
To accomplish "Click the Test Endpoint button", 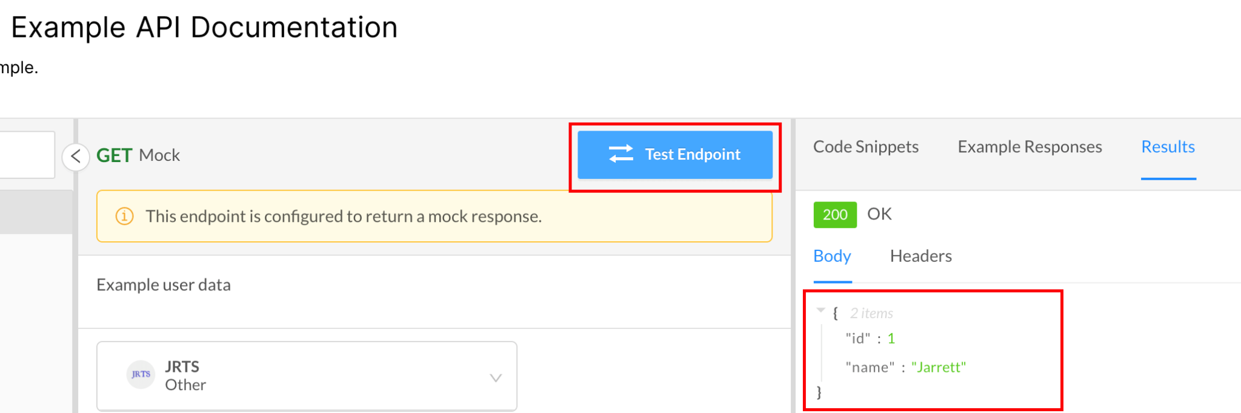I will coord(674,155).
